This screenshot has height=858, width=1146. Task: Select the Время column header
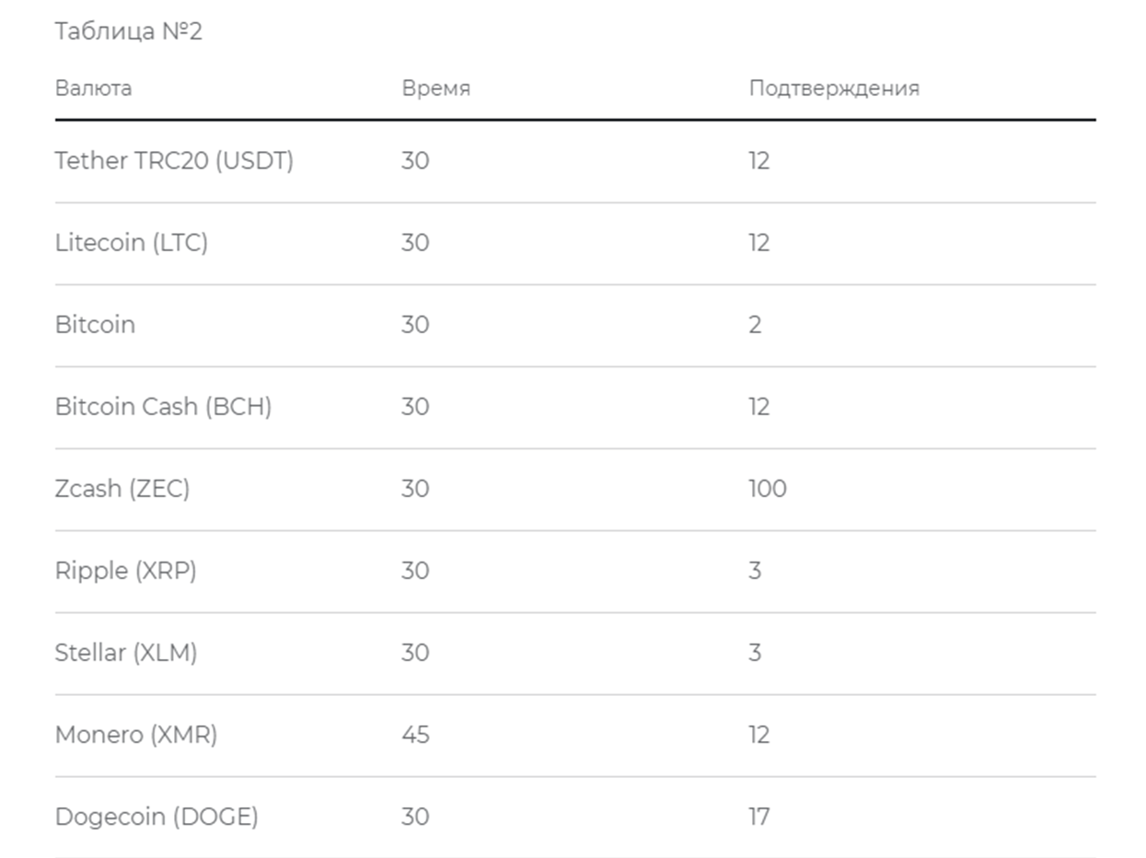coord(435,88)
